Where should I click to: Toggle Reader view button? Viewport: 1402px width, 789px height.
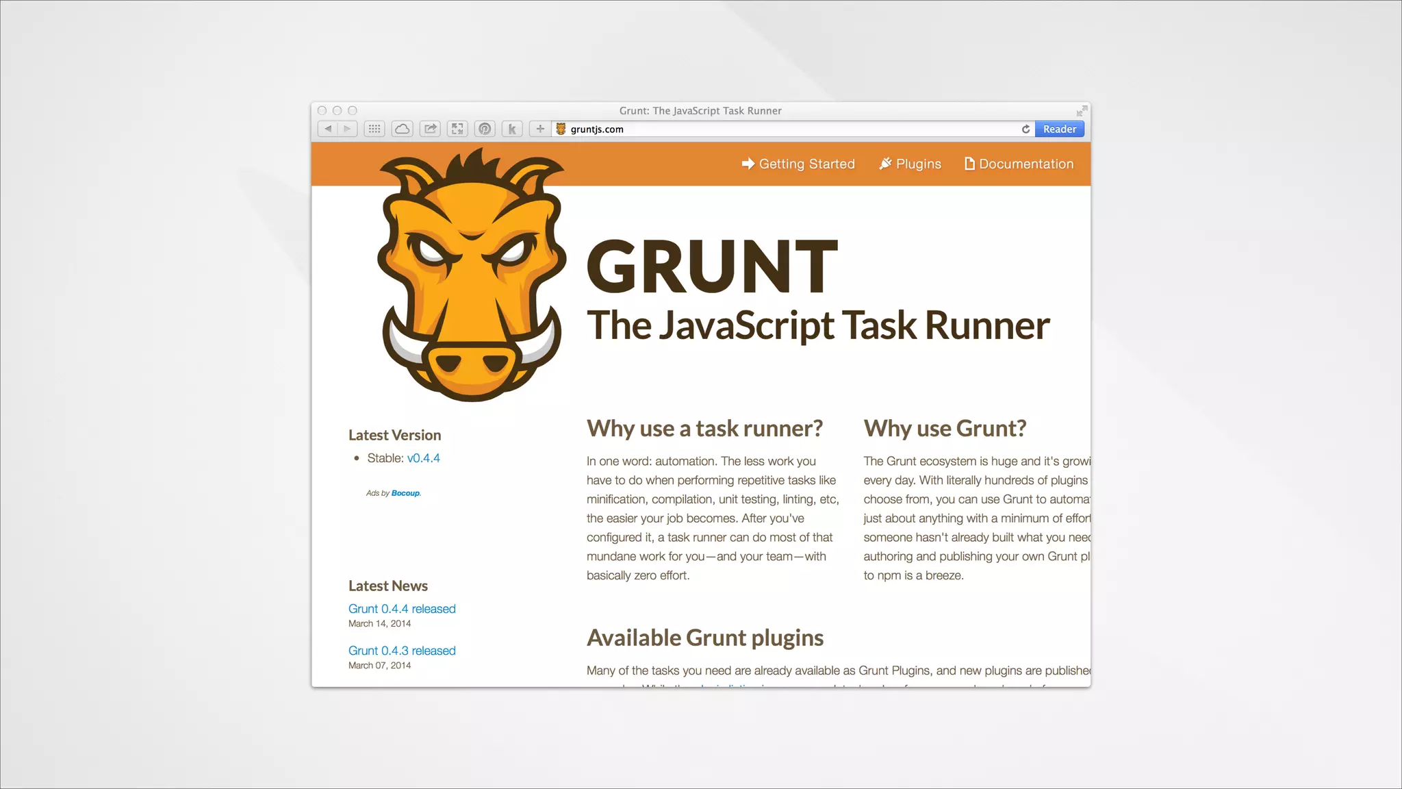(1059, 129)
